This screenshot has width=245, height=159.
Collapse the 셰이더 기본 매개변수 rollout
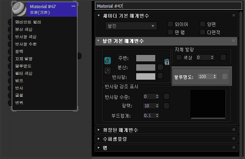click(99, 15)
